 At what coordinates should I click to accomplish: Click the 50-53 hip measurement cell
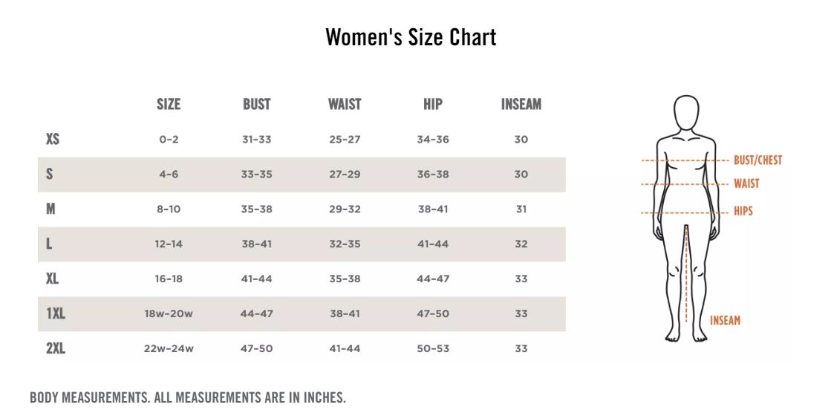[x=433, y=348]
